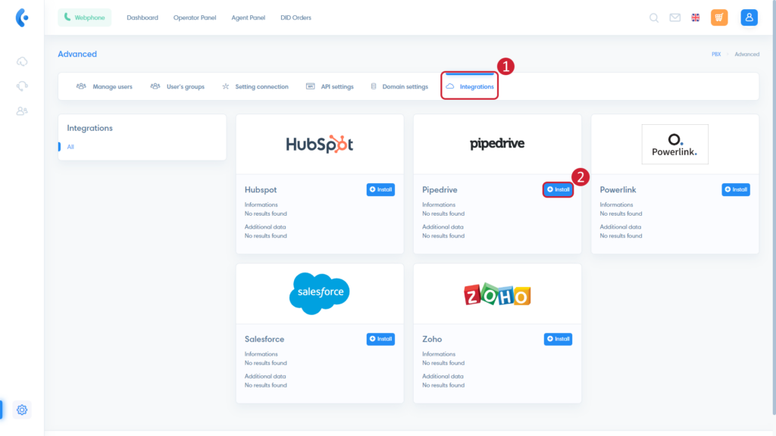This screenshot has height=436, width=776.
Task: Go to Dashboard
Action: tap(142, 18)
